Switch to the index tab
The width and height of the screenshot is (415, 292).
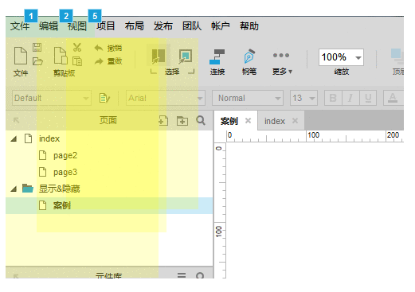coord(275,121)
